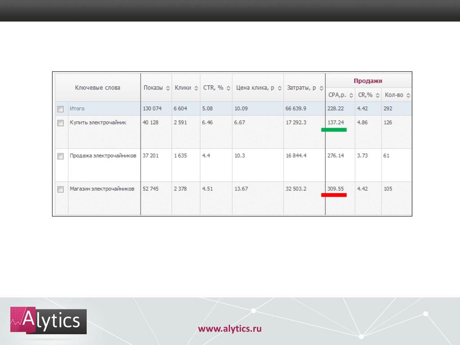Tick the Итого row checkbox
Viewport: 460px width, 345px height.
tap(61, 109)
